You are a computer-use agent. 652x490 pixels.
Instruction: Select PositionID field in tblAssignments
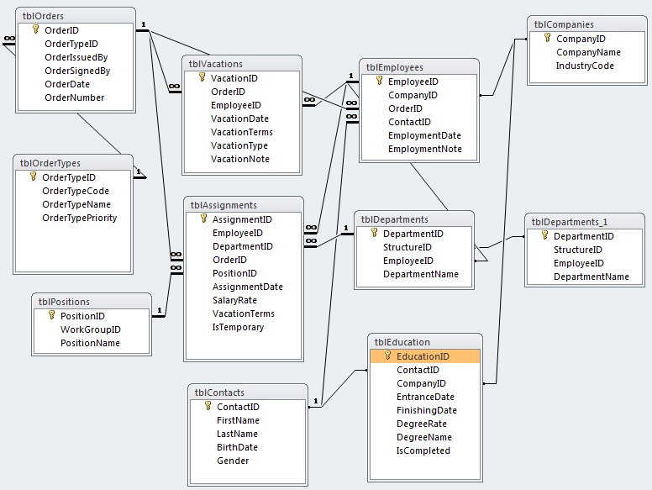pos(244,273)
